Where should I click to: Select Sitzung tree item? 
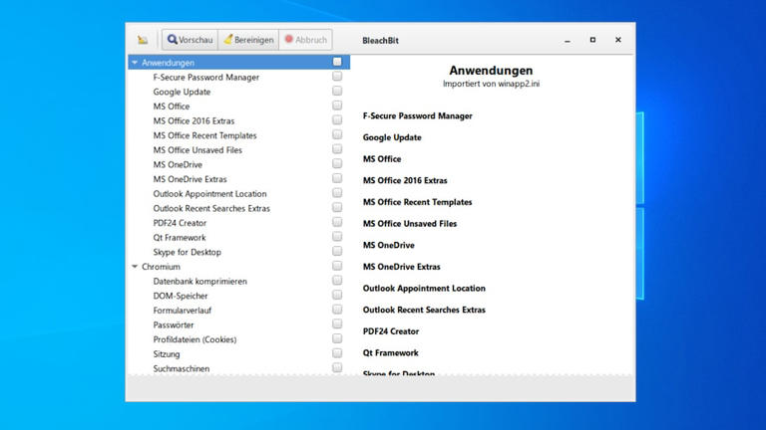tap(167, 354)
